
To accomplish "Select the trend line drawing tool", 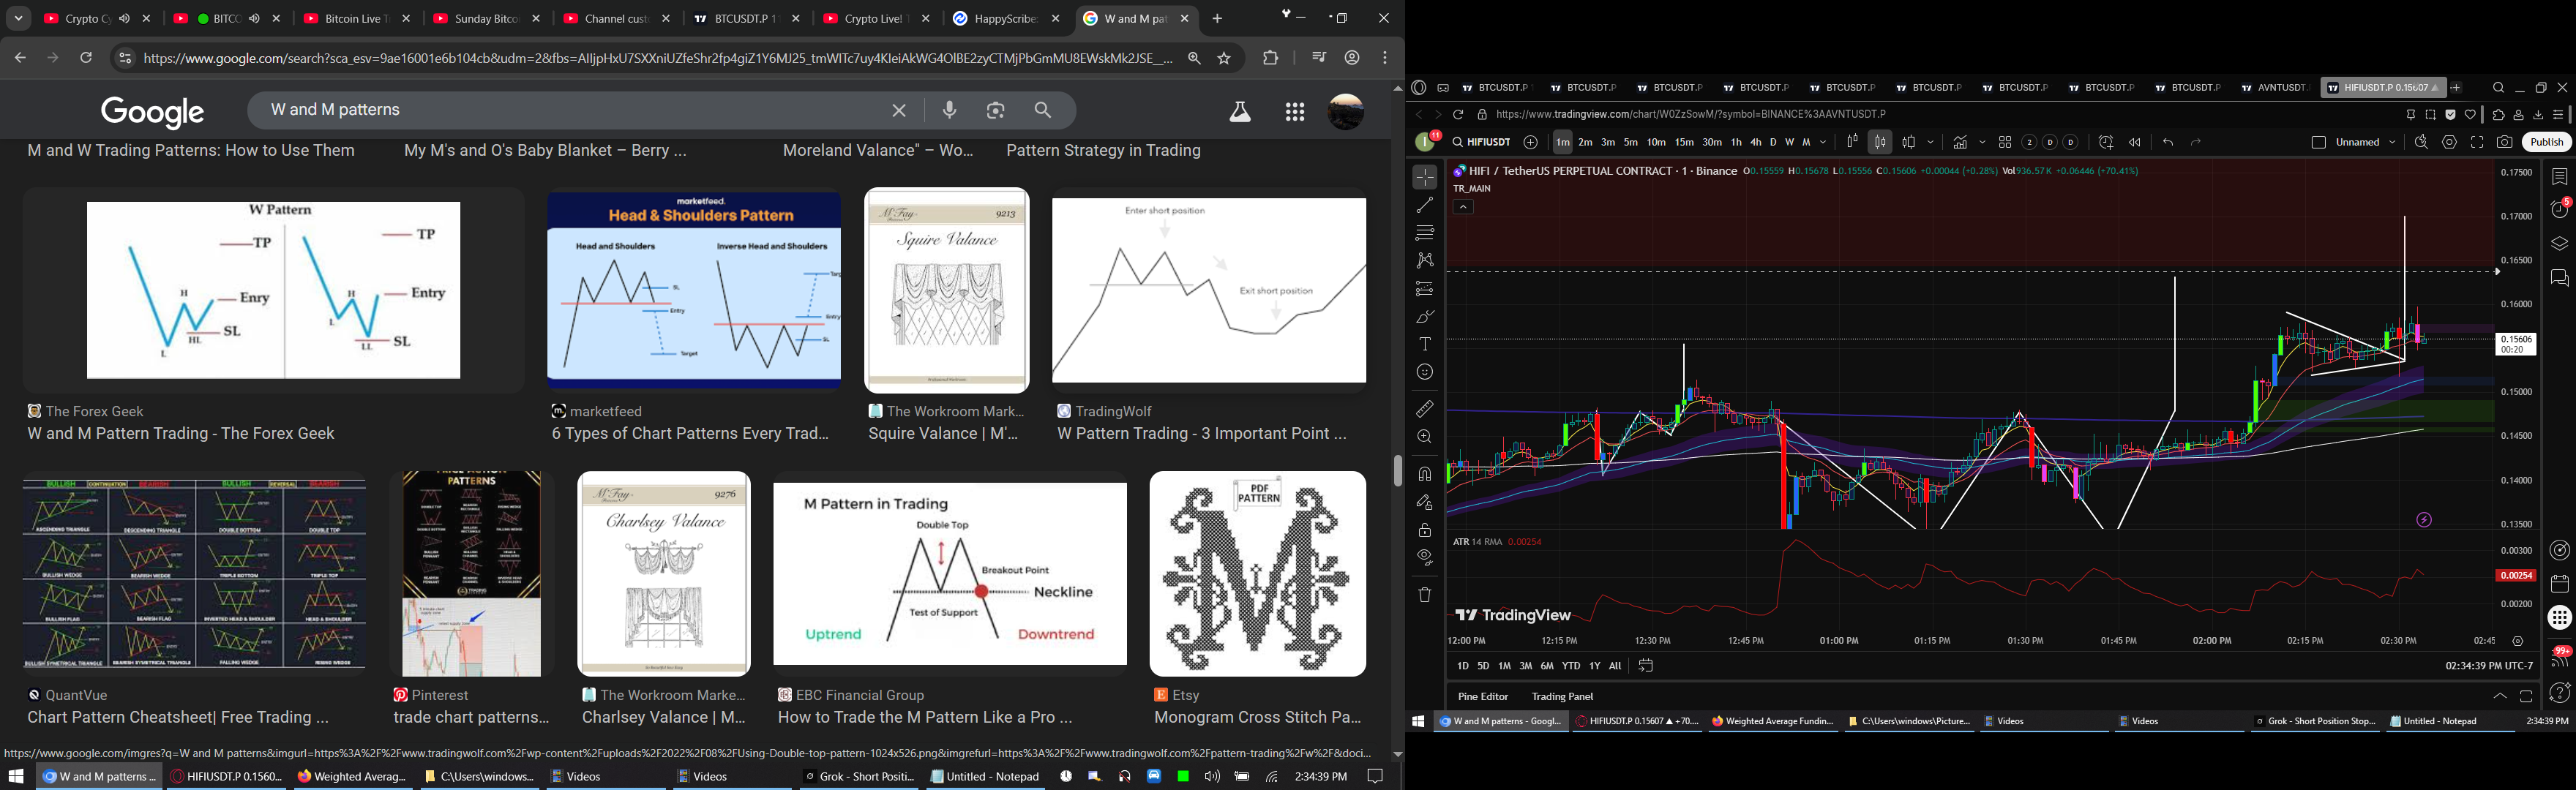I will pos(1425,205).
